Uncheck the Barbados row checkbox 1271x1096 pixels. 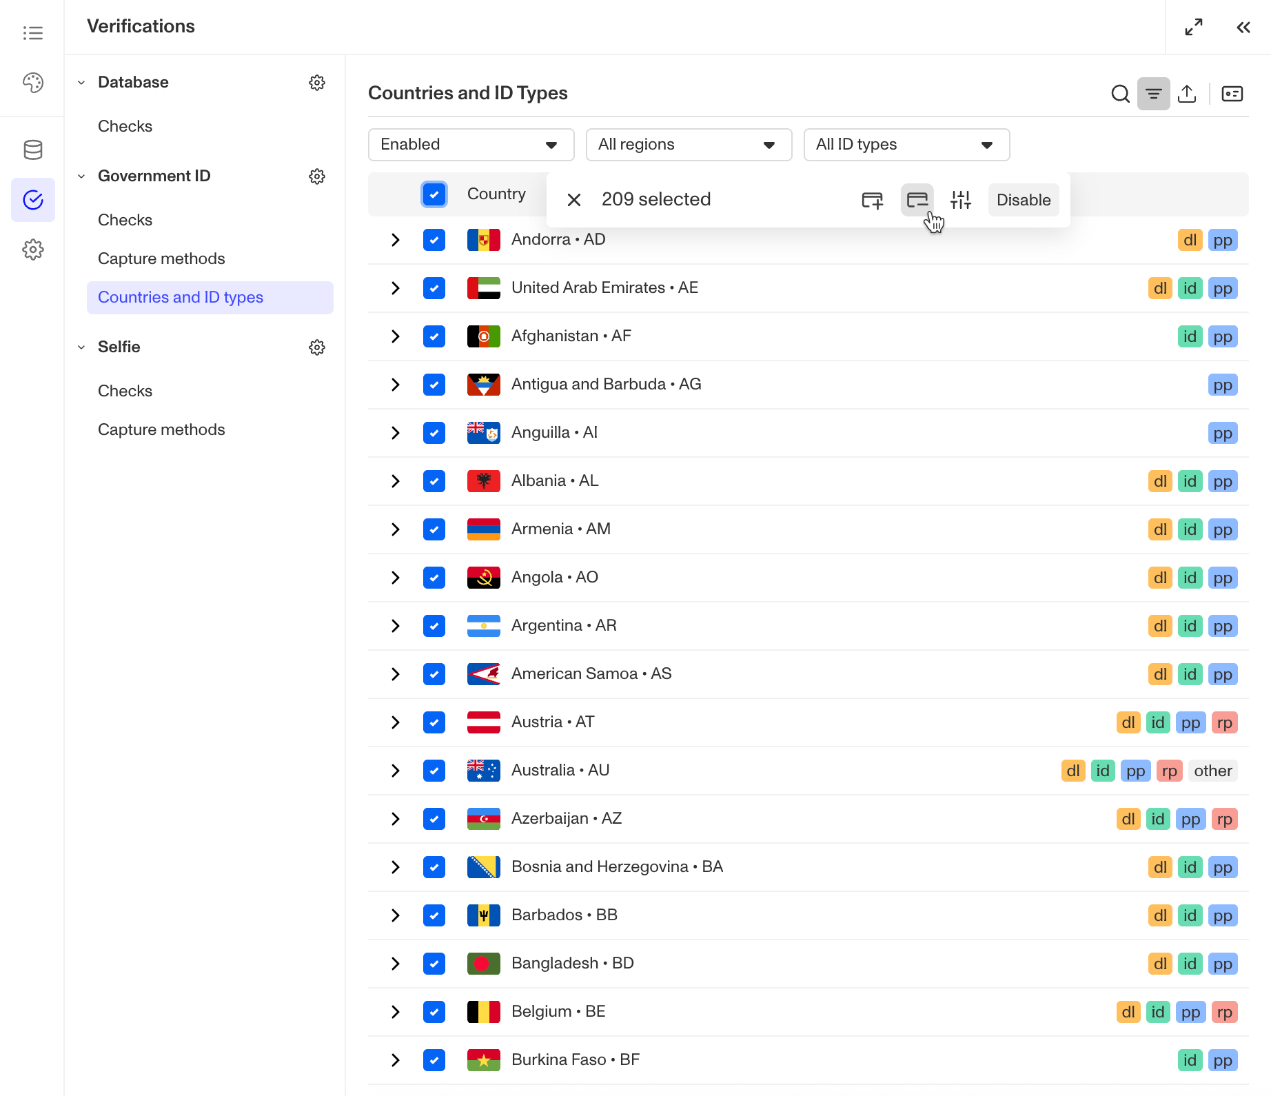(434, 915)
